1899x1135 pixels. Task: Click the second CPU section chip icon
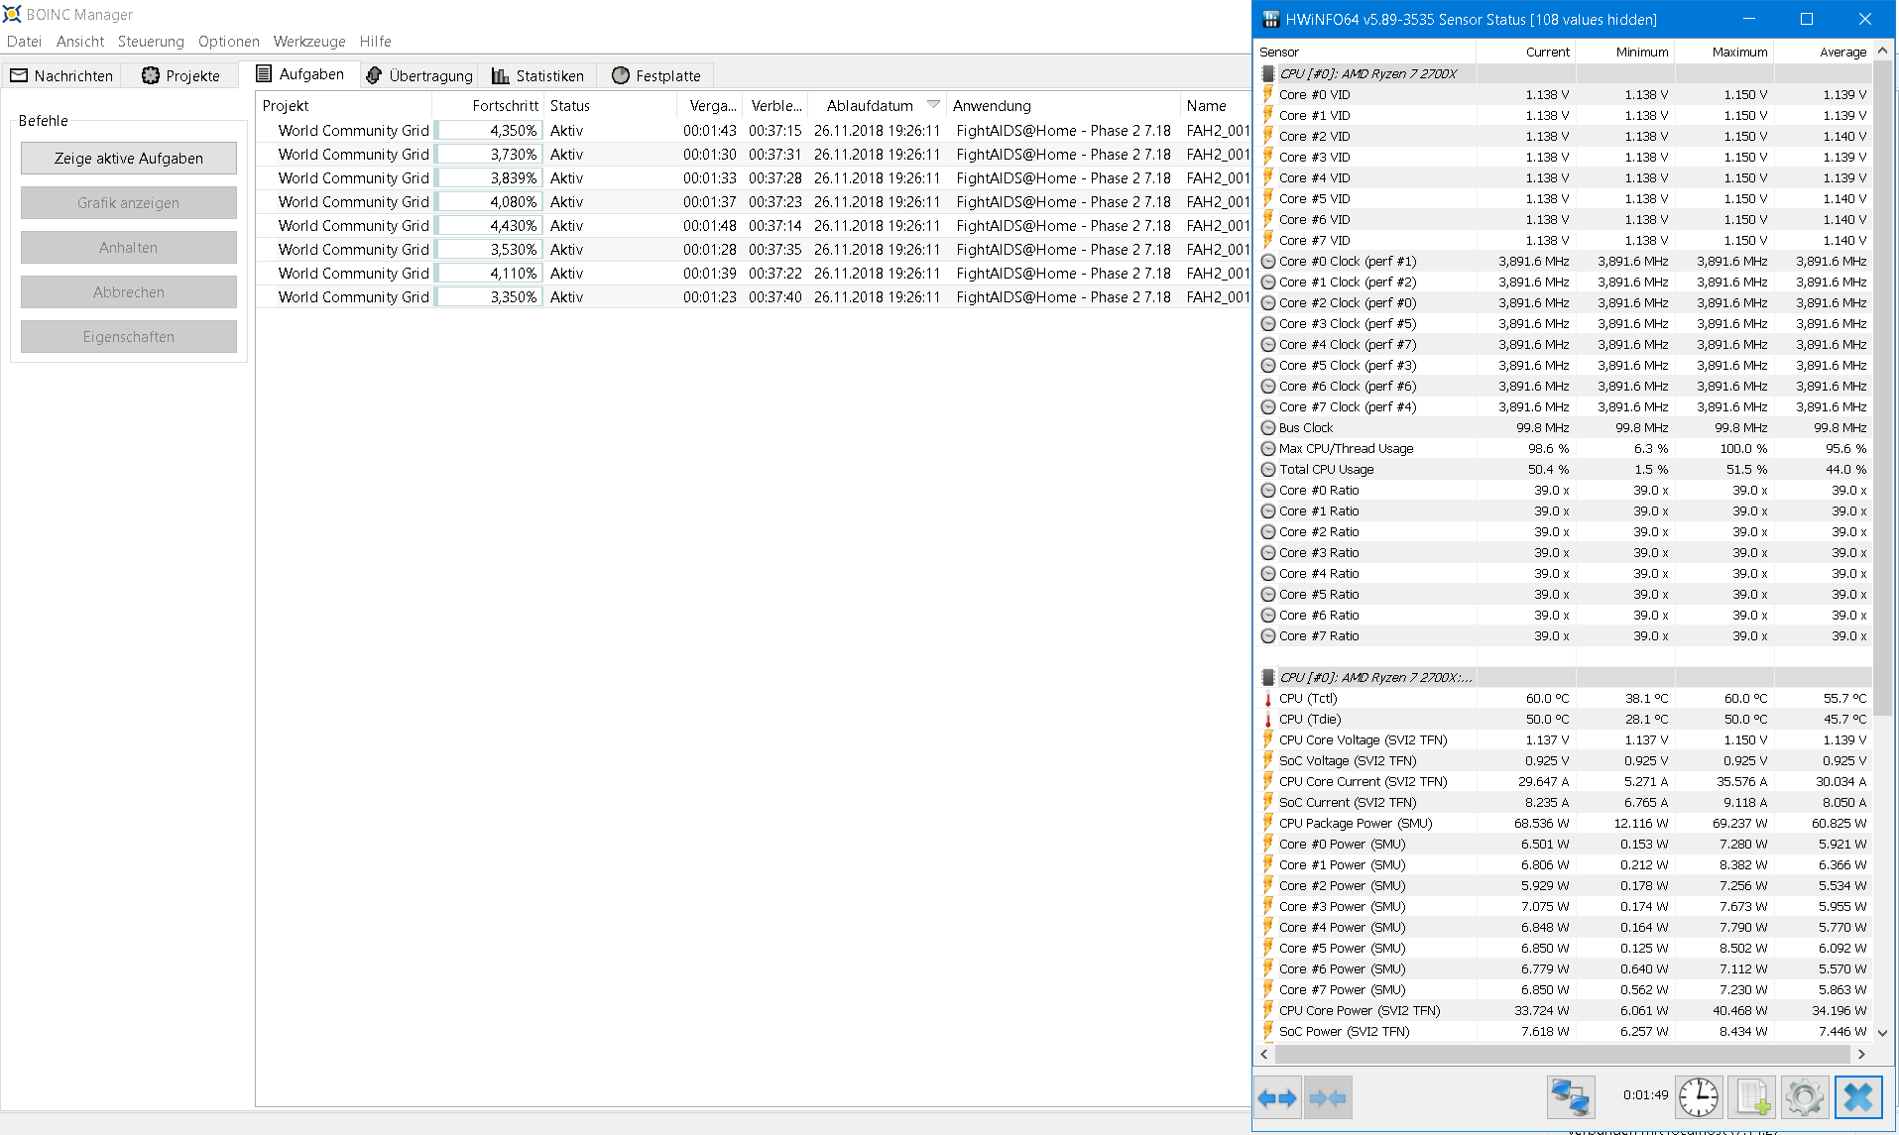(x=1267, y=677)
